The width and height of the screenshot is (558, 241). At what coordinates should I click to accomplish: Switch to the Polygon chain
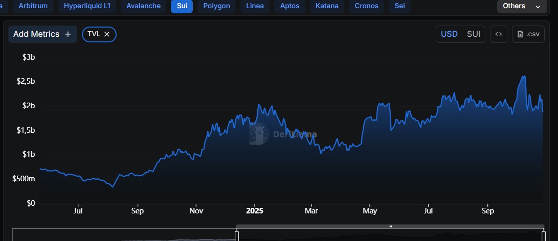click(x=216, y=6)
